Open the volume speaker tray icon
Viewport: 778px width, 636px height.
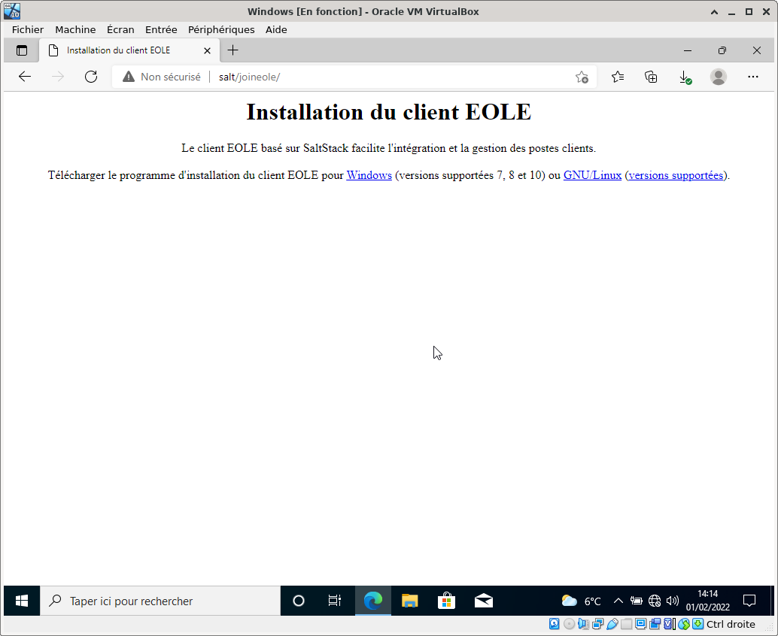click(673, 601)
